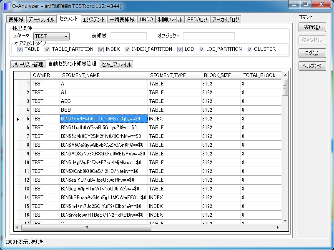Click the SEGMENT_NAME column header
Viewport: 334px width, 250px height.
(x=104, y=75)
